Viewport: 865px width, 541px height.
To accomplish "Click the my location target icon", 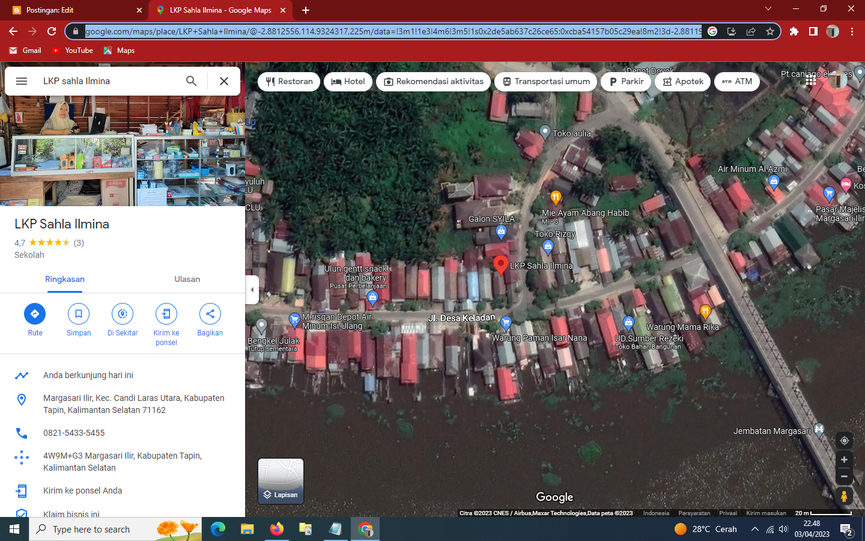I will tap(844, 441).
